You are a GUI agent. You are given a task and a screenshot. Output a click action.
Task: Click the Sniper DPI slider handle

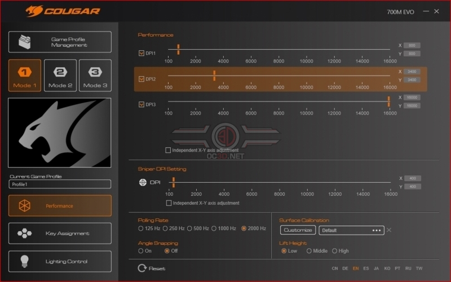[x=174, y=182]
